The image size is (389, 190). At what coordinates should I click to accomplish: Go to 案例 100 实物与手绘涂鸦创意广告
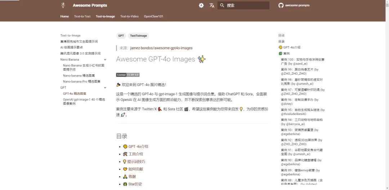tap(303, 62)
